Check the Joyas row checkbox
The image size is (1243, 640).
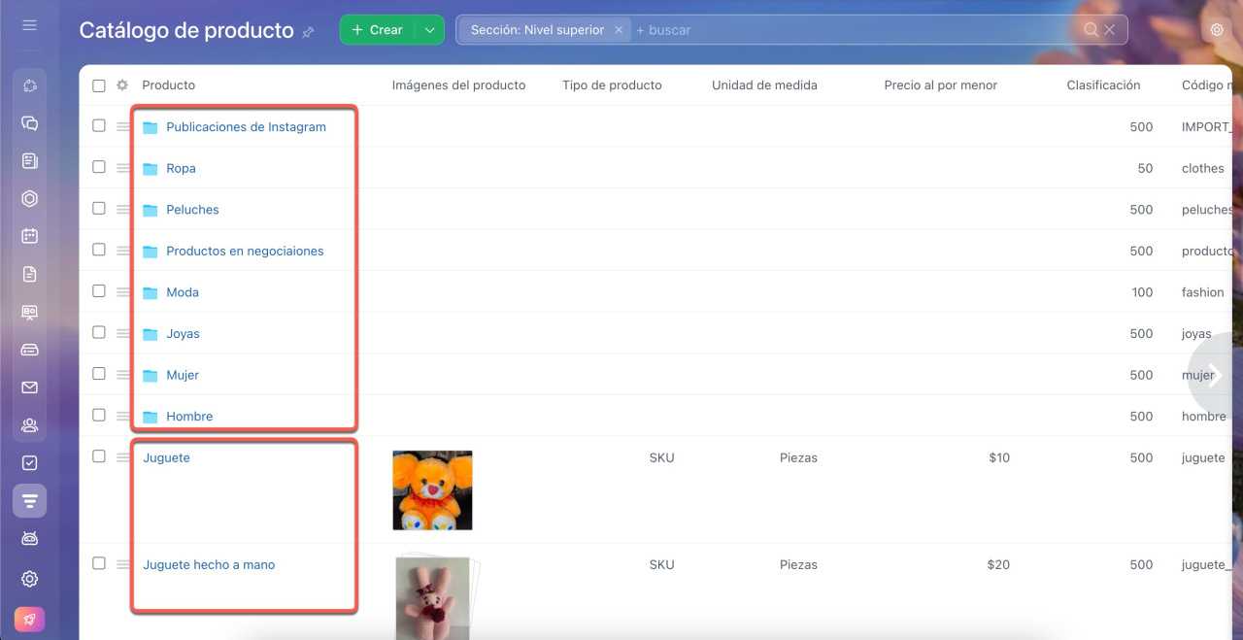click(x=99, y=332)
